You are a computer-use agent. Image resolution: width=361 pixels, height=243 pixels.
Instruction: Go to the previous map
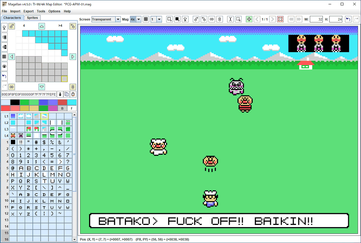(257, 19)
